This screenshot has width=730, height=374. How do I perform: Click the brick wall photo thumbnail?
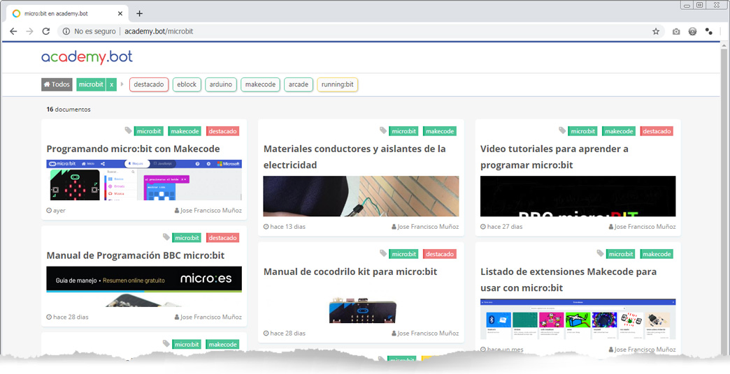click(361, 196)
